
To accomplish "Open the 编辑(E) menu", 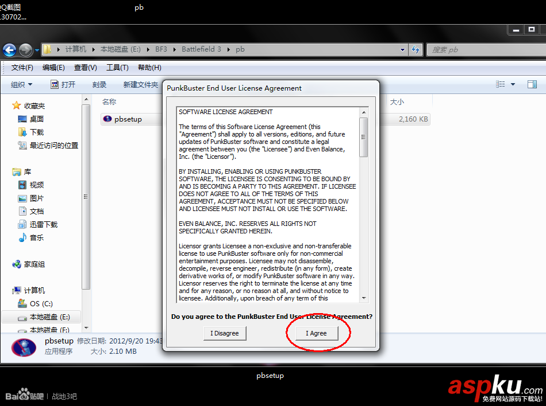I will coord(53,67).
